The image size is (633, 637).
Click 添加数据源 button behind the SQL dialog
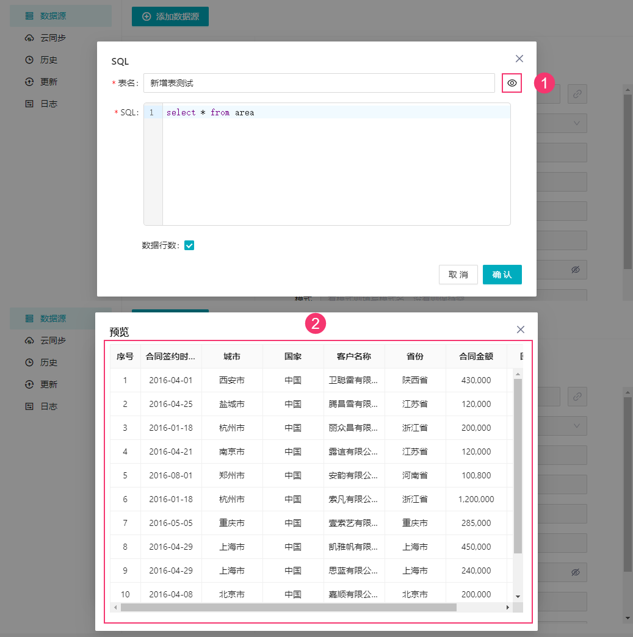pyautogui.click(x=170, y=16)
